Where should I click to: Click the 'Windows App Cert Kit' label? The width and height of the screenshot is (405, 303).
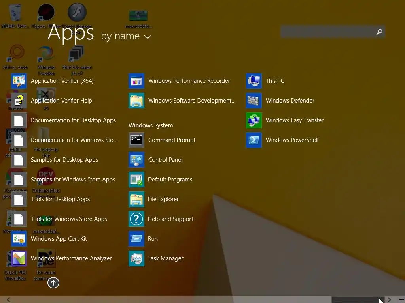coord(59,239)
